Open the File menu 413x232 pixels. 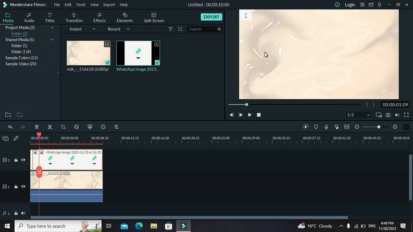[57, 5]
